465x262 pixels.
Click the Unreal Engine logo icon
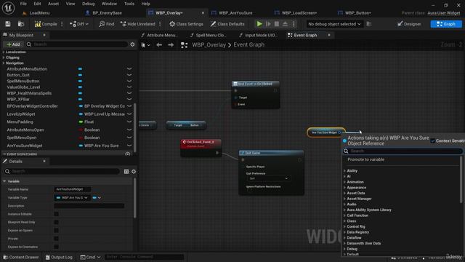pyautogui.click(x=8, y=8)
